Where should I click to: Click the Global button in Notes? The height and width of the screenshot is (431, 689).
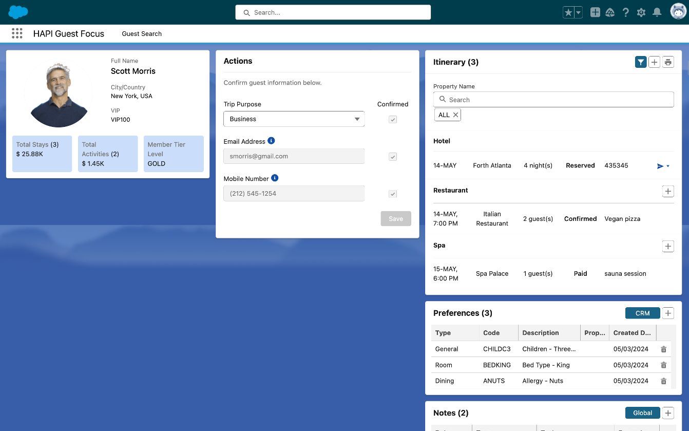642,413
